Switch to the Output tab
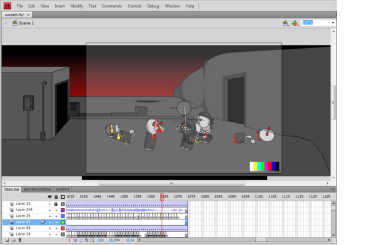The width and height of the screenshot is (369, 245). [x=63, y=189]
